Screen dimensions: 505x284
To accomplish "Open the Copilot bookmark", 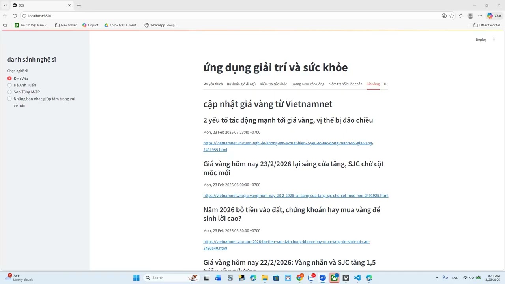I will tap(90, 25).
